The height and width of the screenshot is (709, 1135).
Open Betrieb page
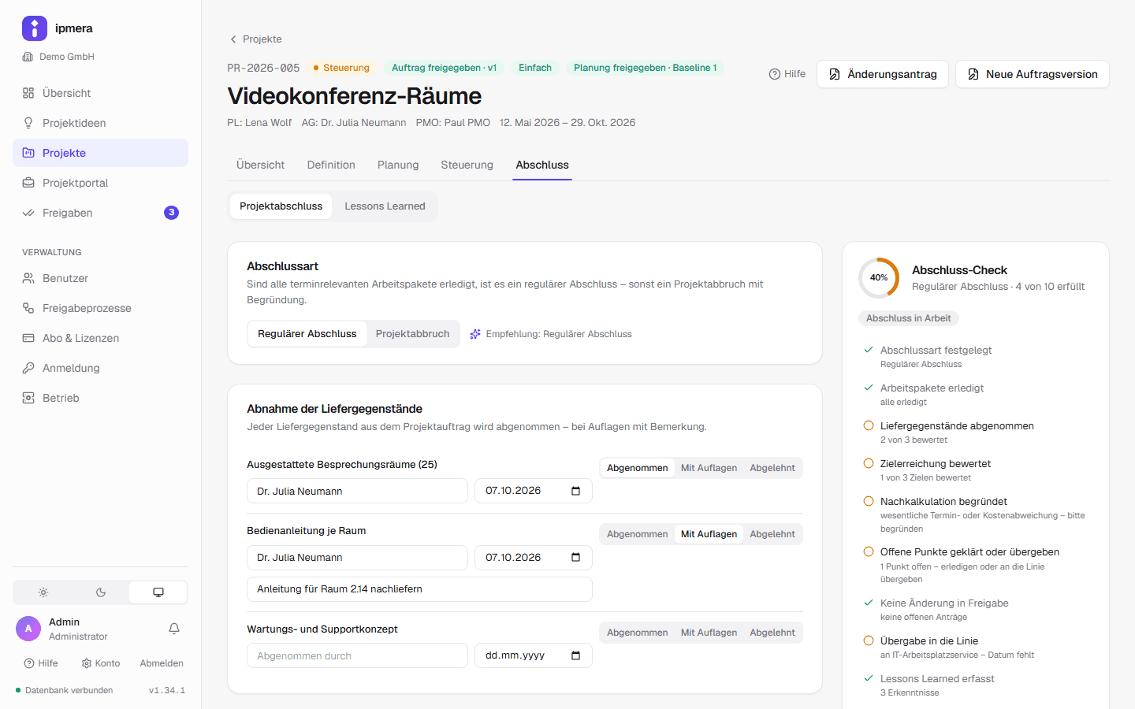[x=100, y=398]
